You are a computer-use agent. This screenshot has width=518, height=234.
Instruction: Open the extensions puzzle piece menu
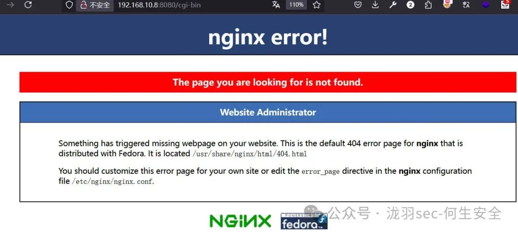428,5
